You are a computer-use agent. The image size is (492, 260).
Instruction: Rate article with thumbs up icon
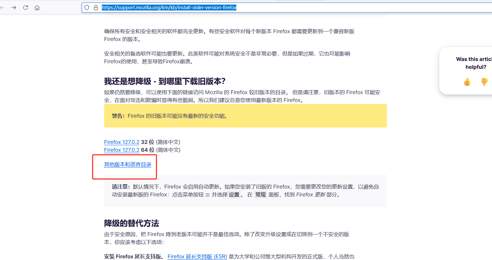click(467, 82)
